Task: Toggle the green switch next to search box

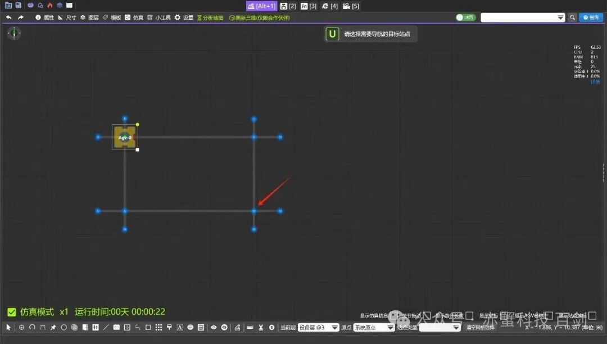Action: point(465,17)
